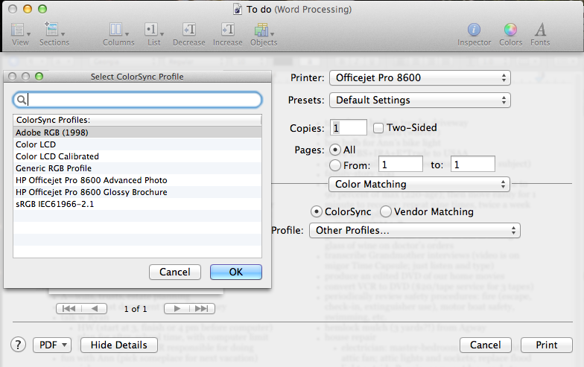
Task: Open the Fonts panel icon
Action: point(541,31)
